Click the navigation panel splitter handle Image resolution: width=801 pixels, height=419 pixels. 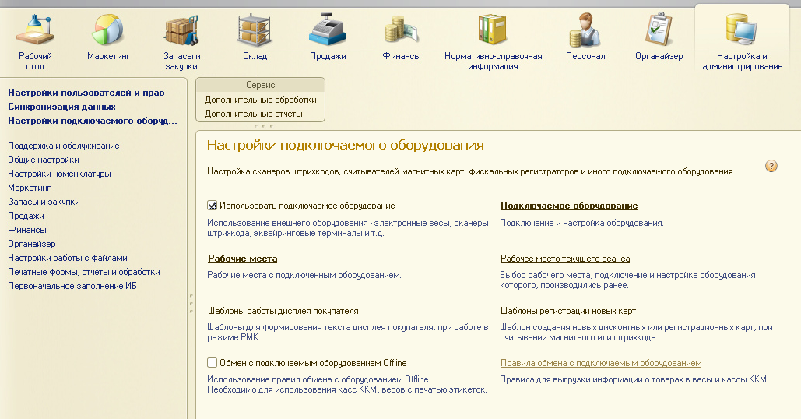click(x=191, y=304)
